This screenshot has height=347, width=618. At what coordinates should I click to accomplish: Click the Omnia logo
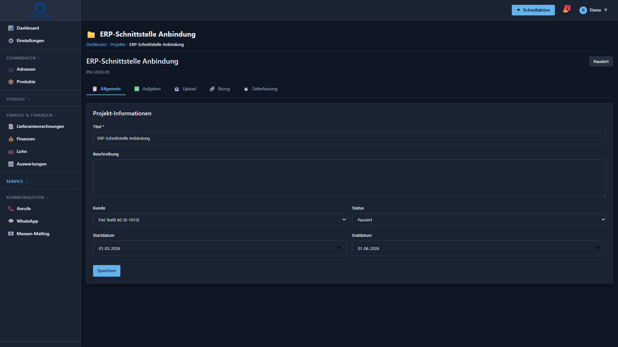tap(40, 10)
